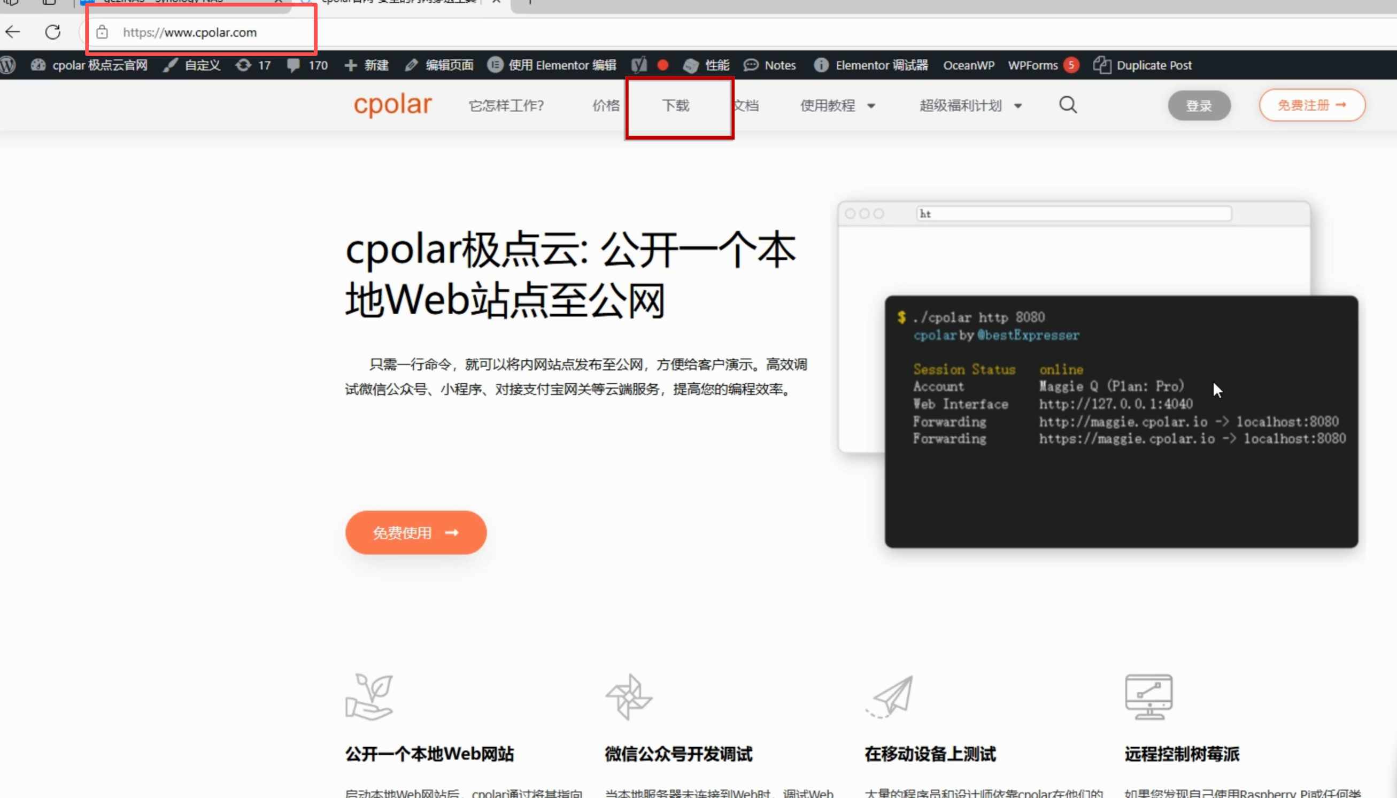Click the orange 免费使用 button
This screenshot has height=798, width=1397.
point(416,532)
